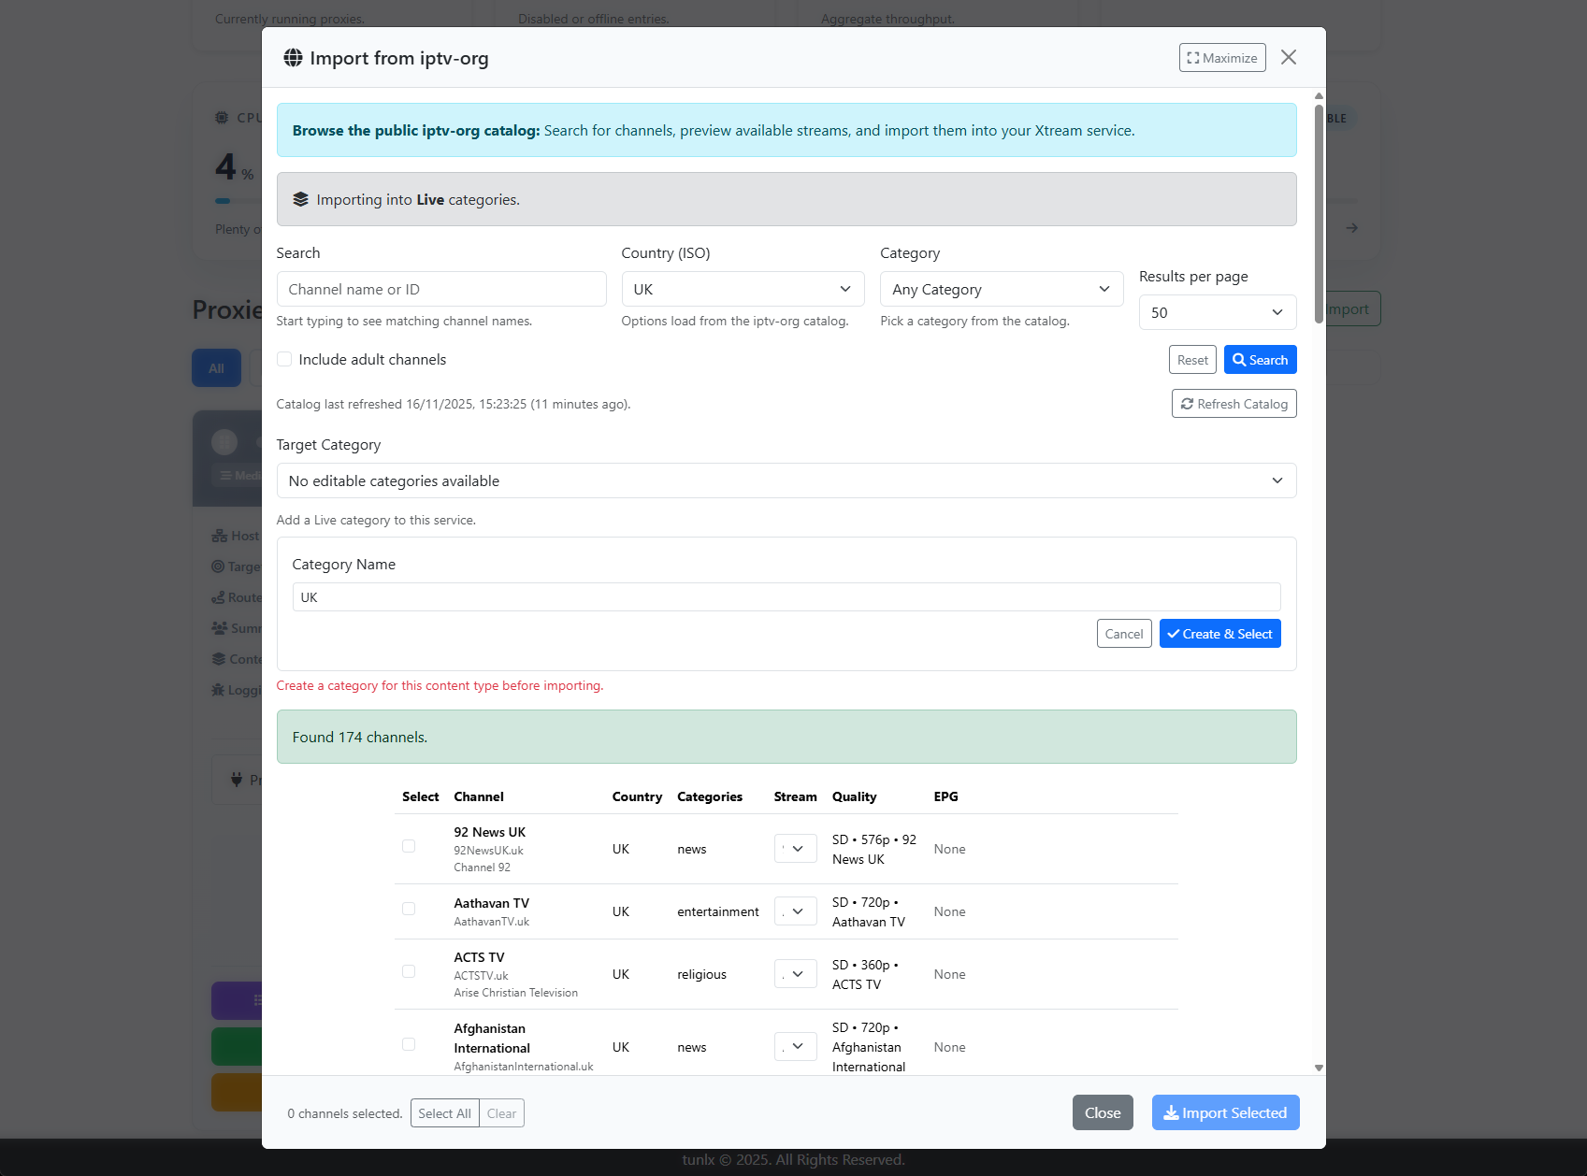Expand the Any Category dropdown

pos(1001,289)
